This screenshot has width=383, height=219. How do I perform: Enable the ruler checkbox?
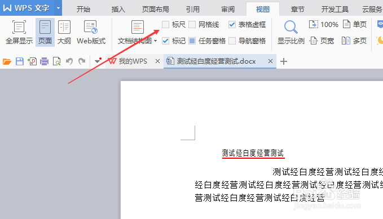point(166,24)
